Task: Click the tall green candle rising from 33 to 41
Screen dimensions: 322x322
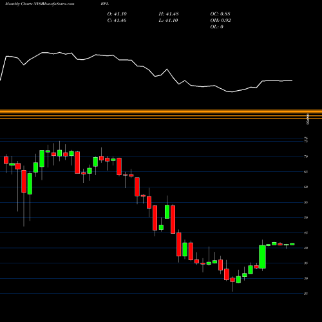Action: (x=262, y=257)
